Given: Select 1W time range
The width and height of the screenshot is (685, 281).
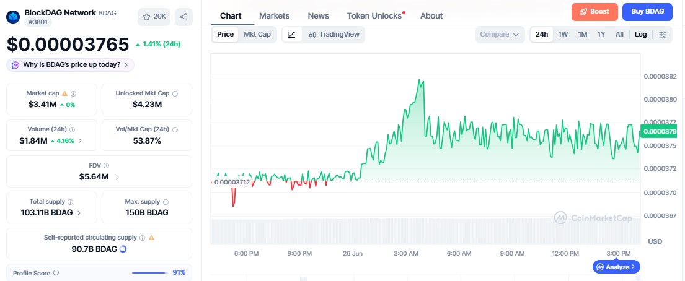Looking at the screenshot, I should tap(563, 35).
